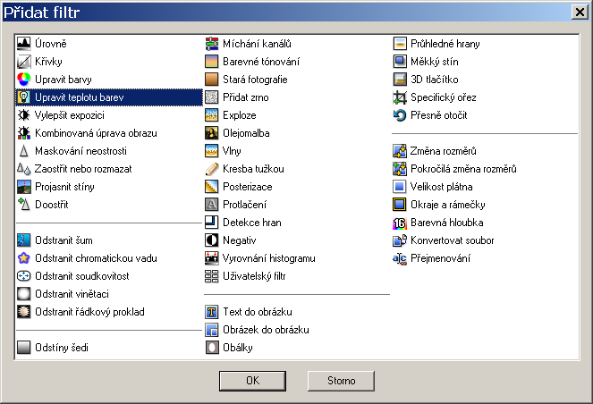Choose the Maskování neostrosti triangle icon

pos(23,151)
